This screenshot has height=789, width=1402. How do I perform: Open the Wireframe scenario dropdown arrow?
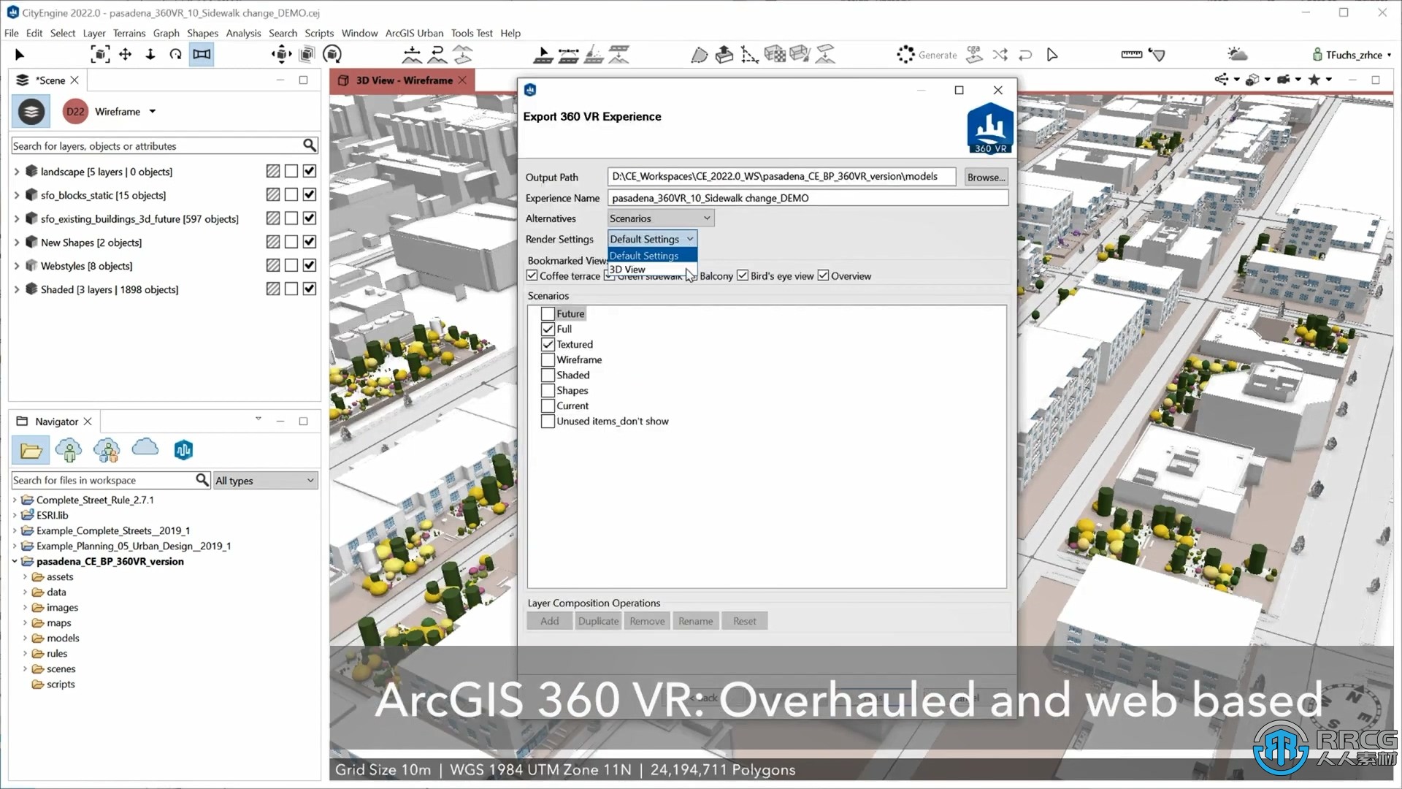153,112
